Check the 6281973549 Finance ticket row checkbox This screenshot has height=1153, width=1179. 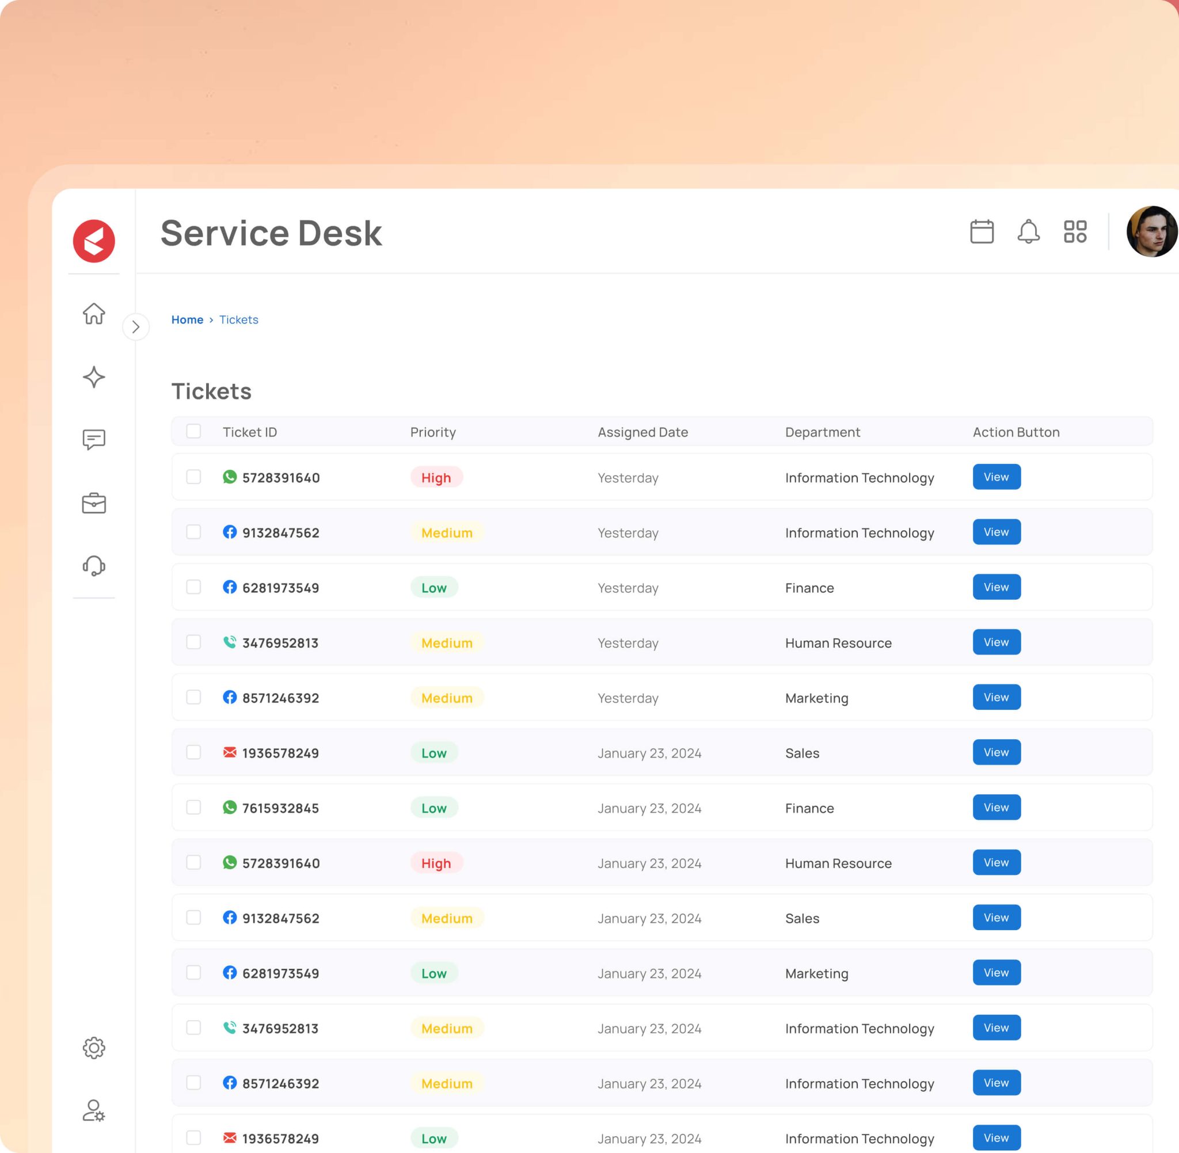click(194, 587)
